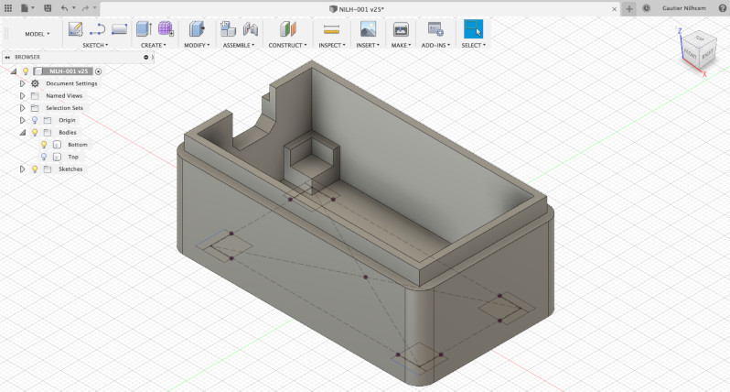This screenshot has width=730, height=392.
Task: Undo the last action
Action: [64, 8]
